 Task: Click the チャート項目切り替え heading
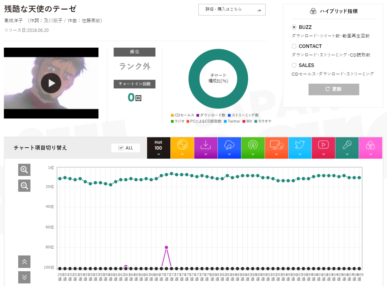tap(40, 148)
